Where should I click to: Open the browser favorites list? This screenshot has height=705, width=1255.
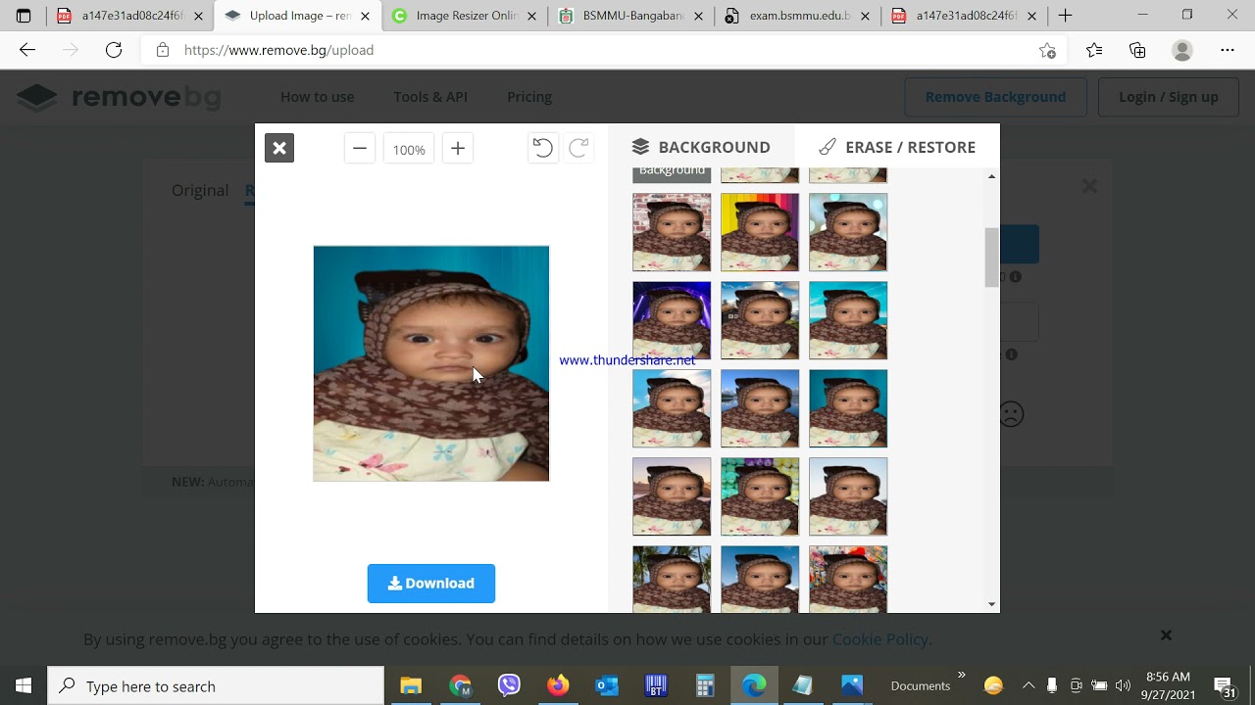click(x=1094, y=50)
